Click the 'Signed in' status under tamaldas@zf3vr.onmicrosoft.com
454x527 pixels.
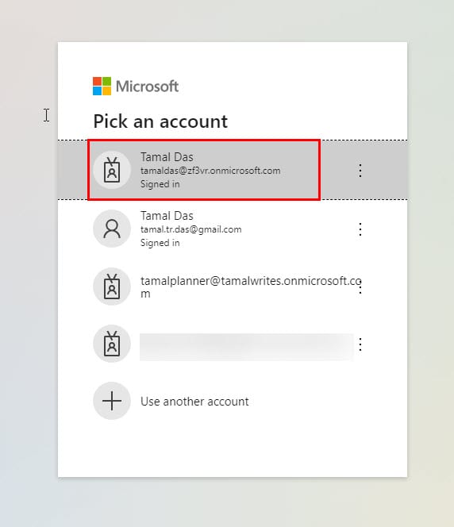tap(160, 184)
